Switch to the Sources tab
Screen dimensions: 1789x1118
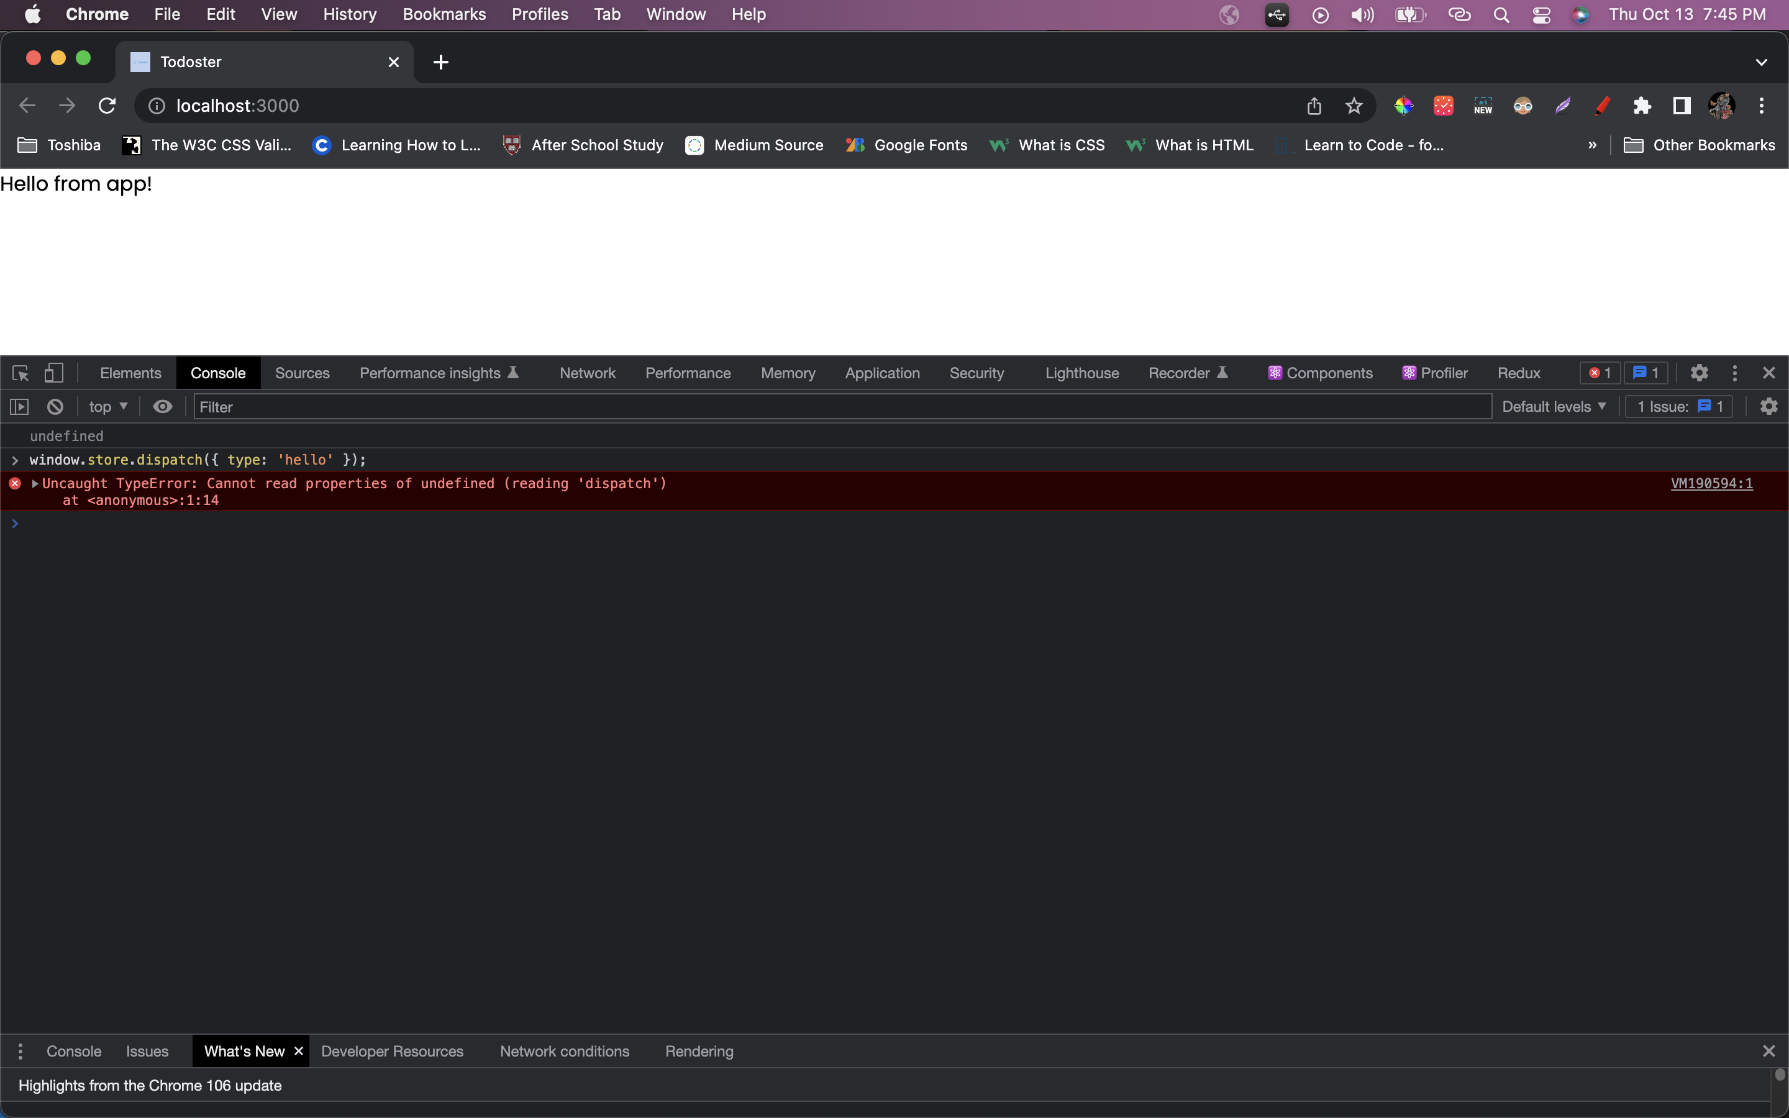coord(303,373)
